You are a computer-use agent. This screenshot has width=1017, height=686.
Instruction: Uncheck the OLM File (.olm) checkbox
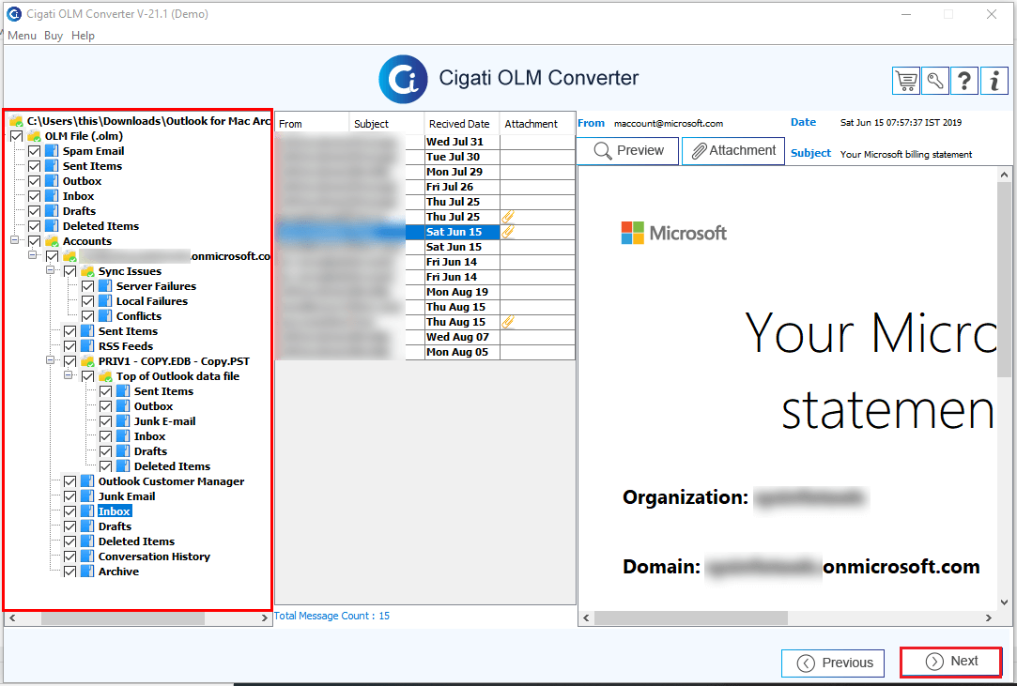[17, 136]
